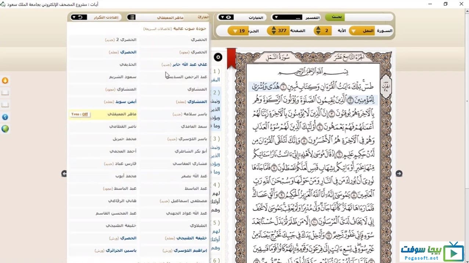Expand the القارئ reciter selector ماهر المعيقلي
This screenshot has width=469, height=263.
[x=168, y=17]
